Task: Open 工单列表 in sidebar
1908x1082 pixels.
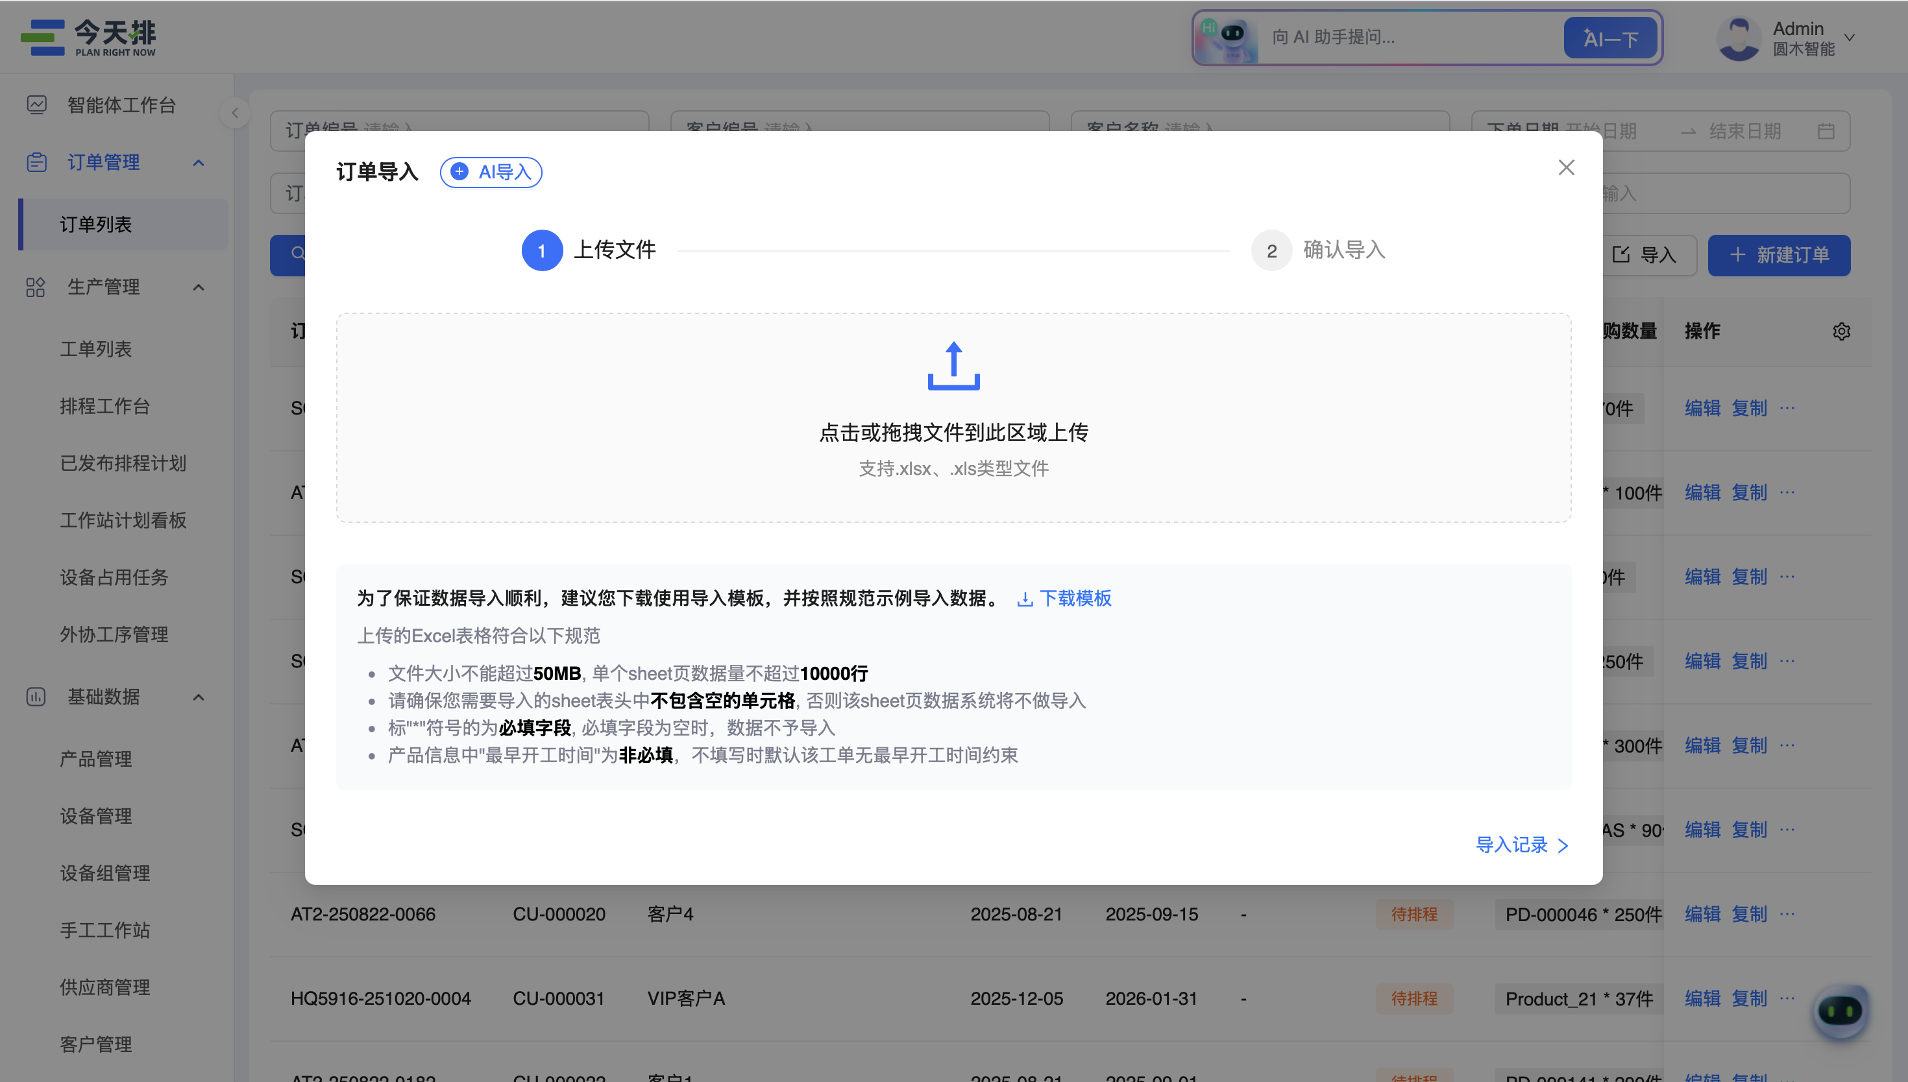Action: tap(96, 349)
